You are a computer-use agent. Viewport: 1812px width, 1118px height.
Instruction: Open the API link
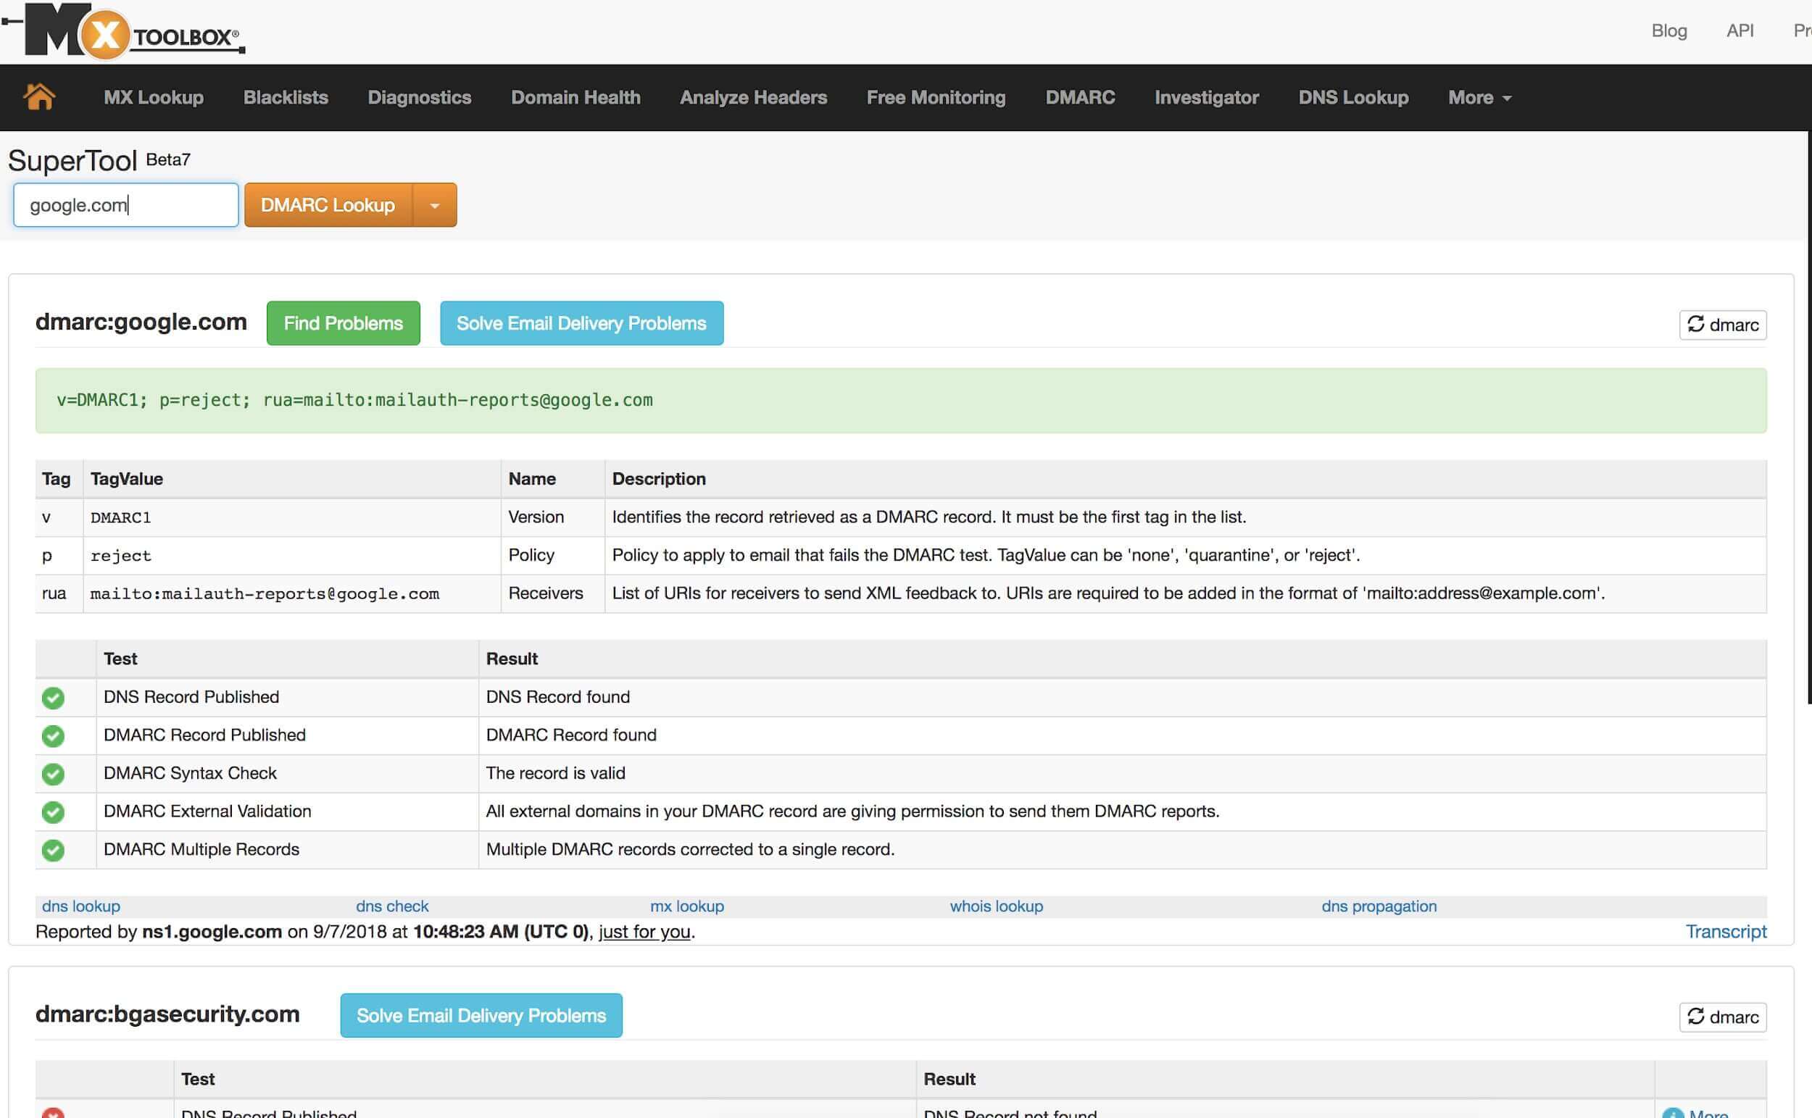[x=1740, y=30]
